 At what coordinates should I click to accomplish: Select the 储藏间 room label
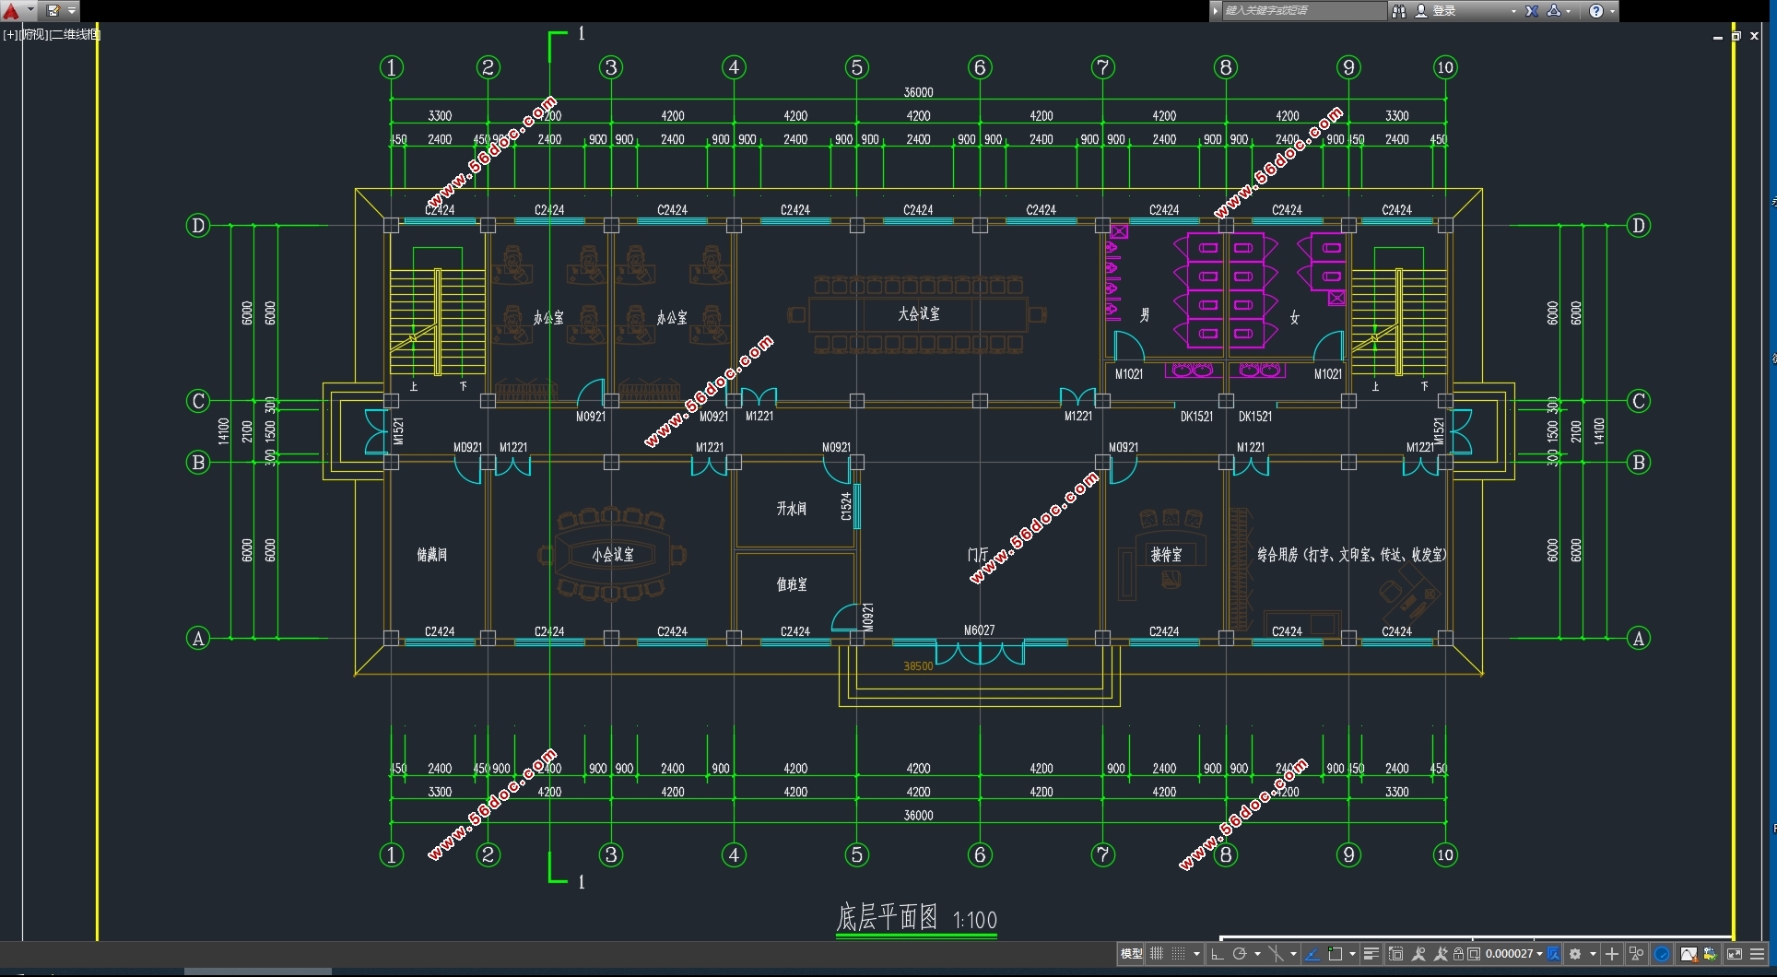tap(432, 554)
